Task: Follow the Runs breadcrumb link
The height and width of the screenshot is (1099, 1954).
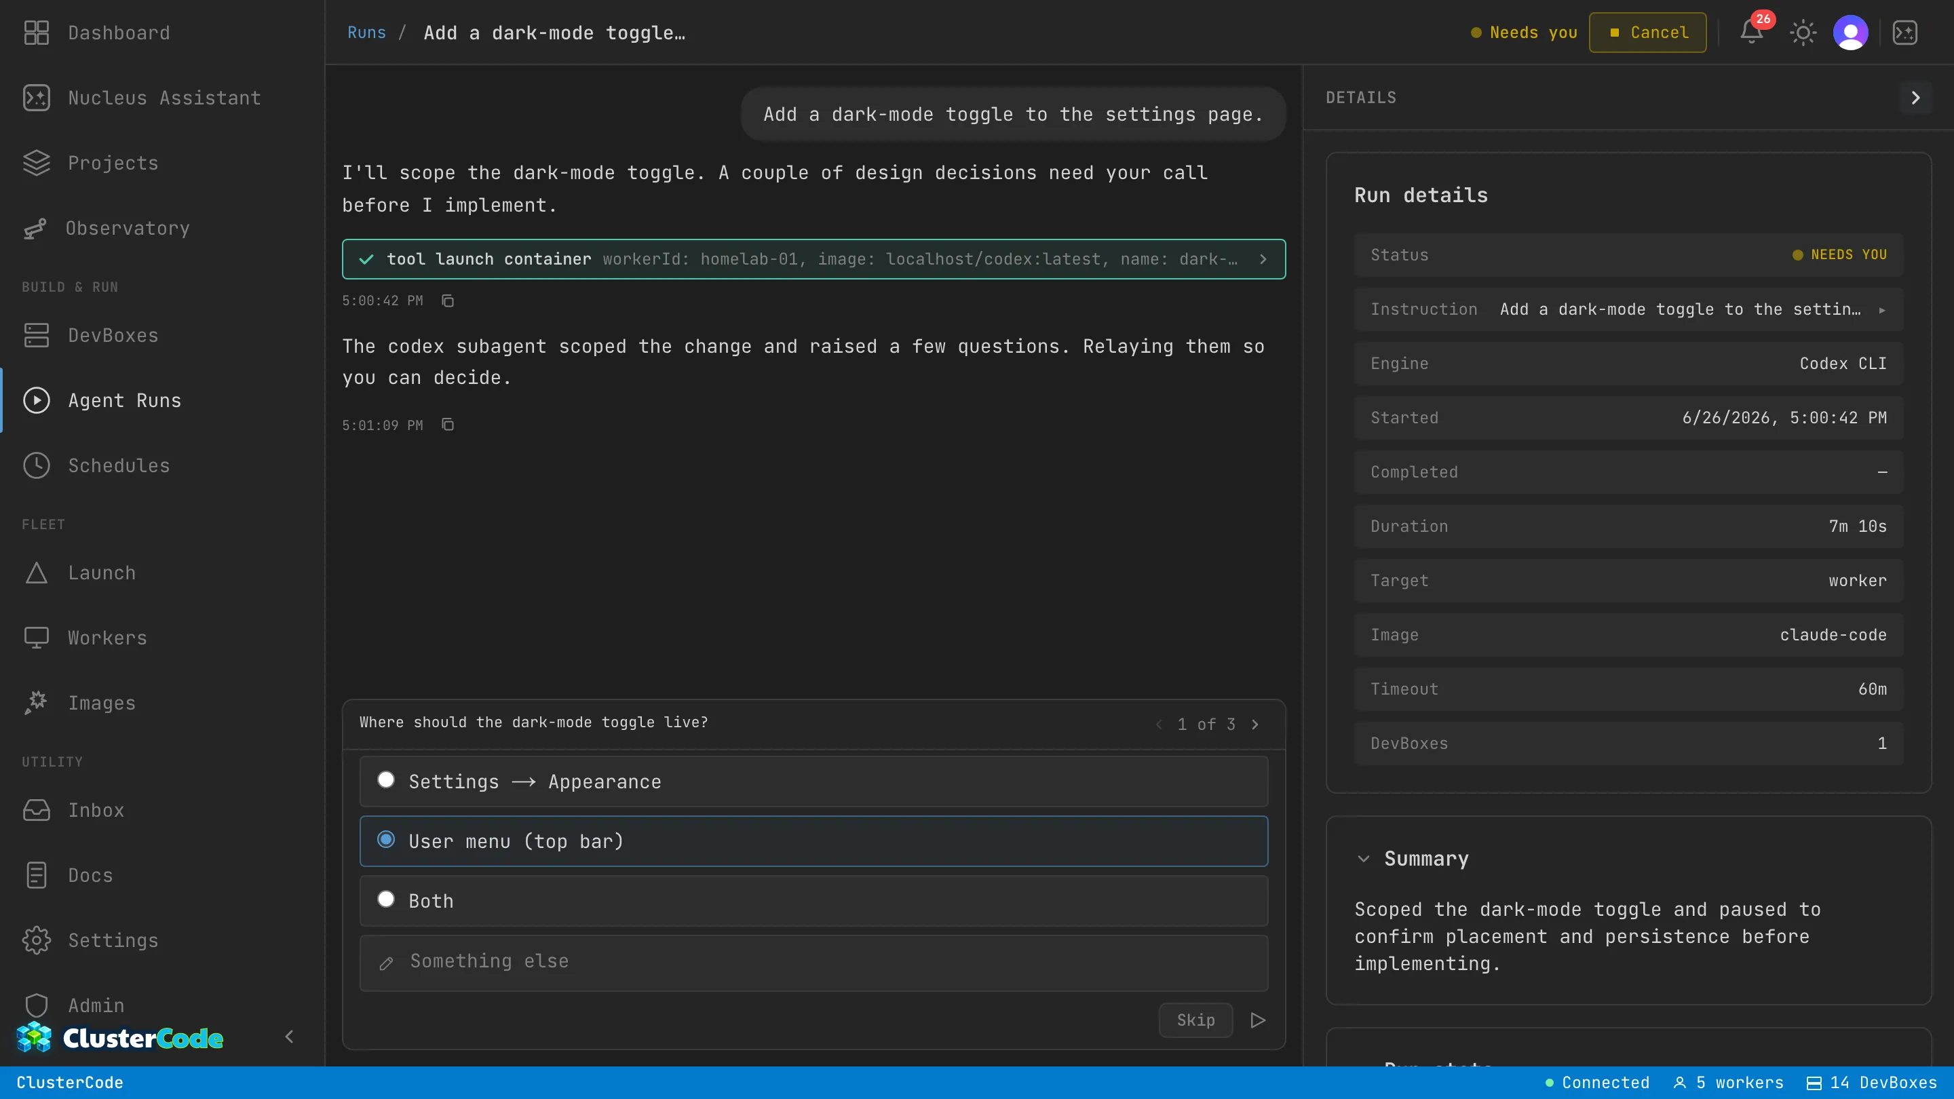Action: click(366, 33)
